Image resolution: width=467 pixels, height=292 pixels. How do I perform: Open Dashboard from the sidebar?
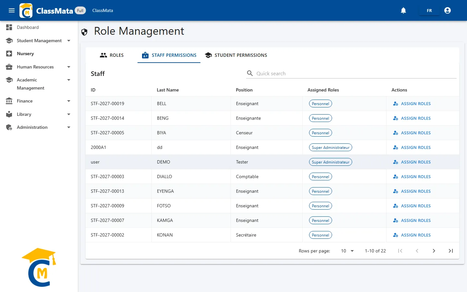pyautogui.click(x=39, y=27)
